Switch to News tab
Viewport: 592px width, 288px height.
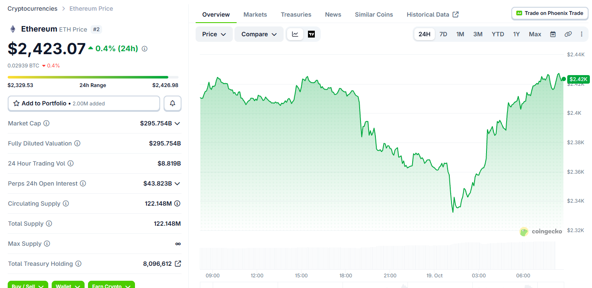coord(333,15)
